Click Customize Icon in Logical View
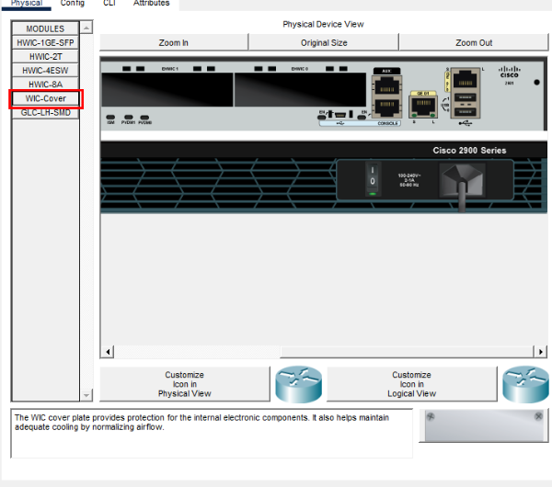This screenshot has height=487, width=552. [411, 384]
